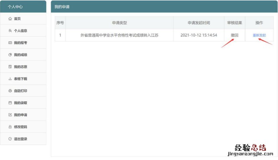Click the logout icon beside 退出登录

click(10, 139)
